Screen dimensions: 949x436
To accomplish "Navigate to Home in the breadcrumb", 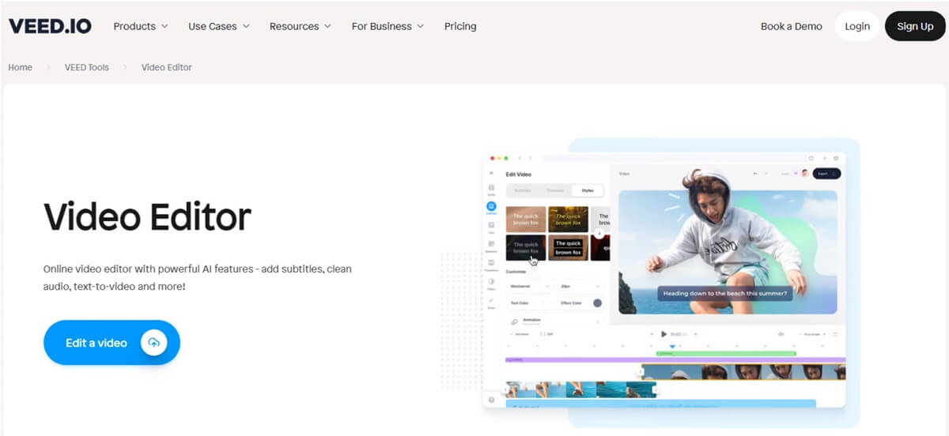I will click(x=21, y=67).
